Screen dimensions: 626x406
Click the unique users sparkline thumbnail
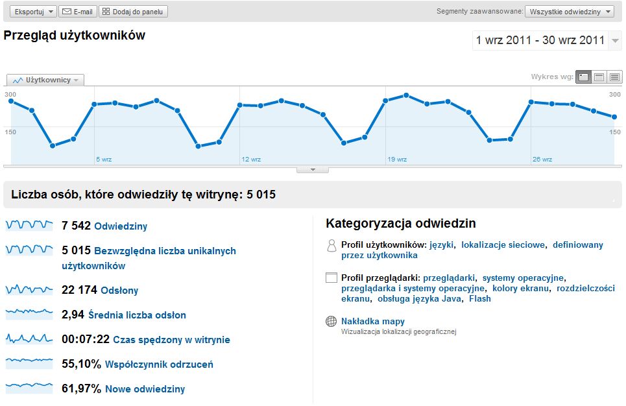[x=29, y=250]
